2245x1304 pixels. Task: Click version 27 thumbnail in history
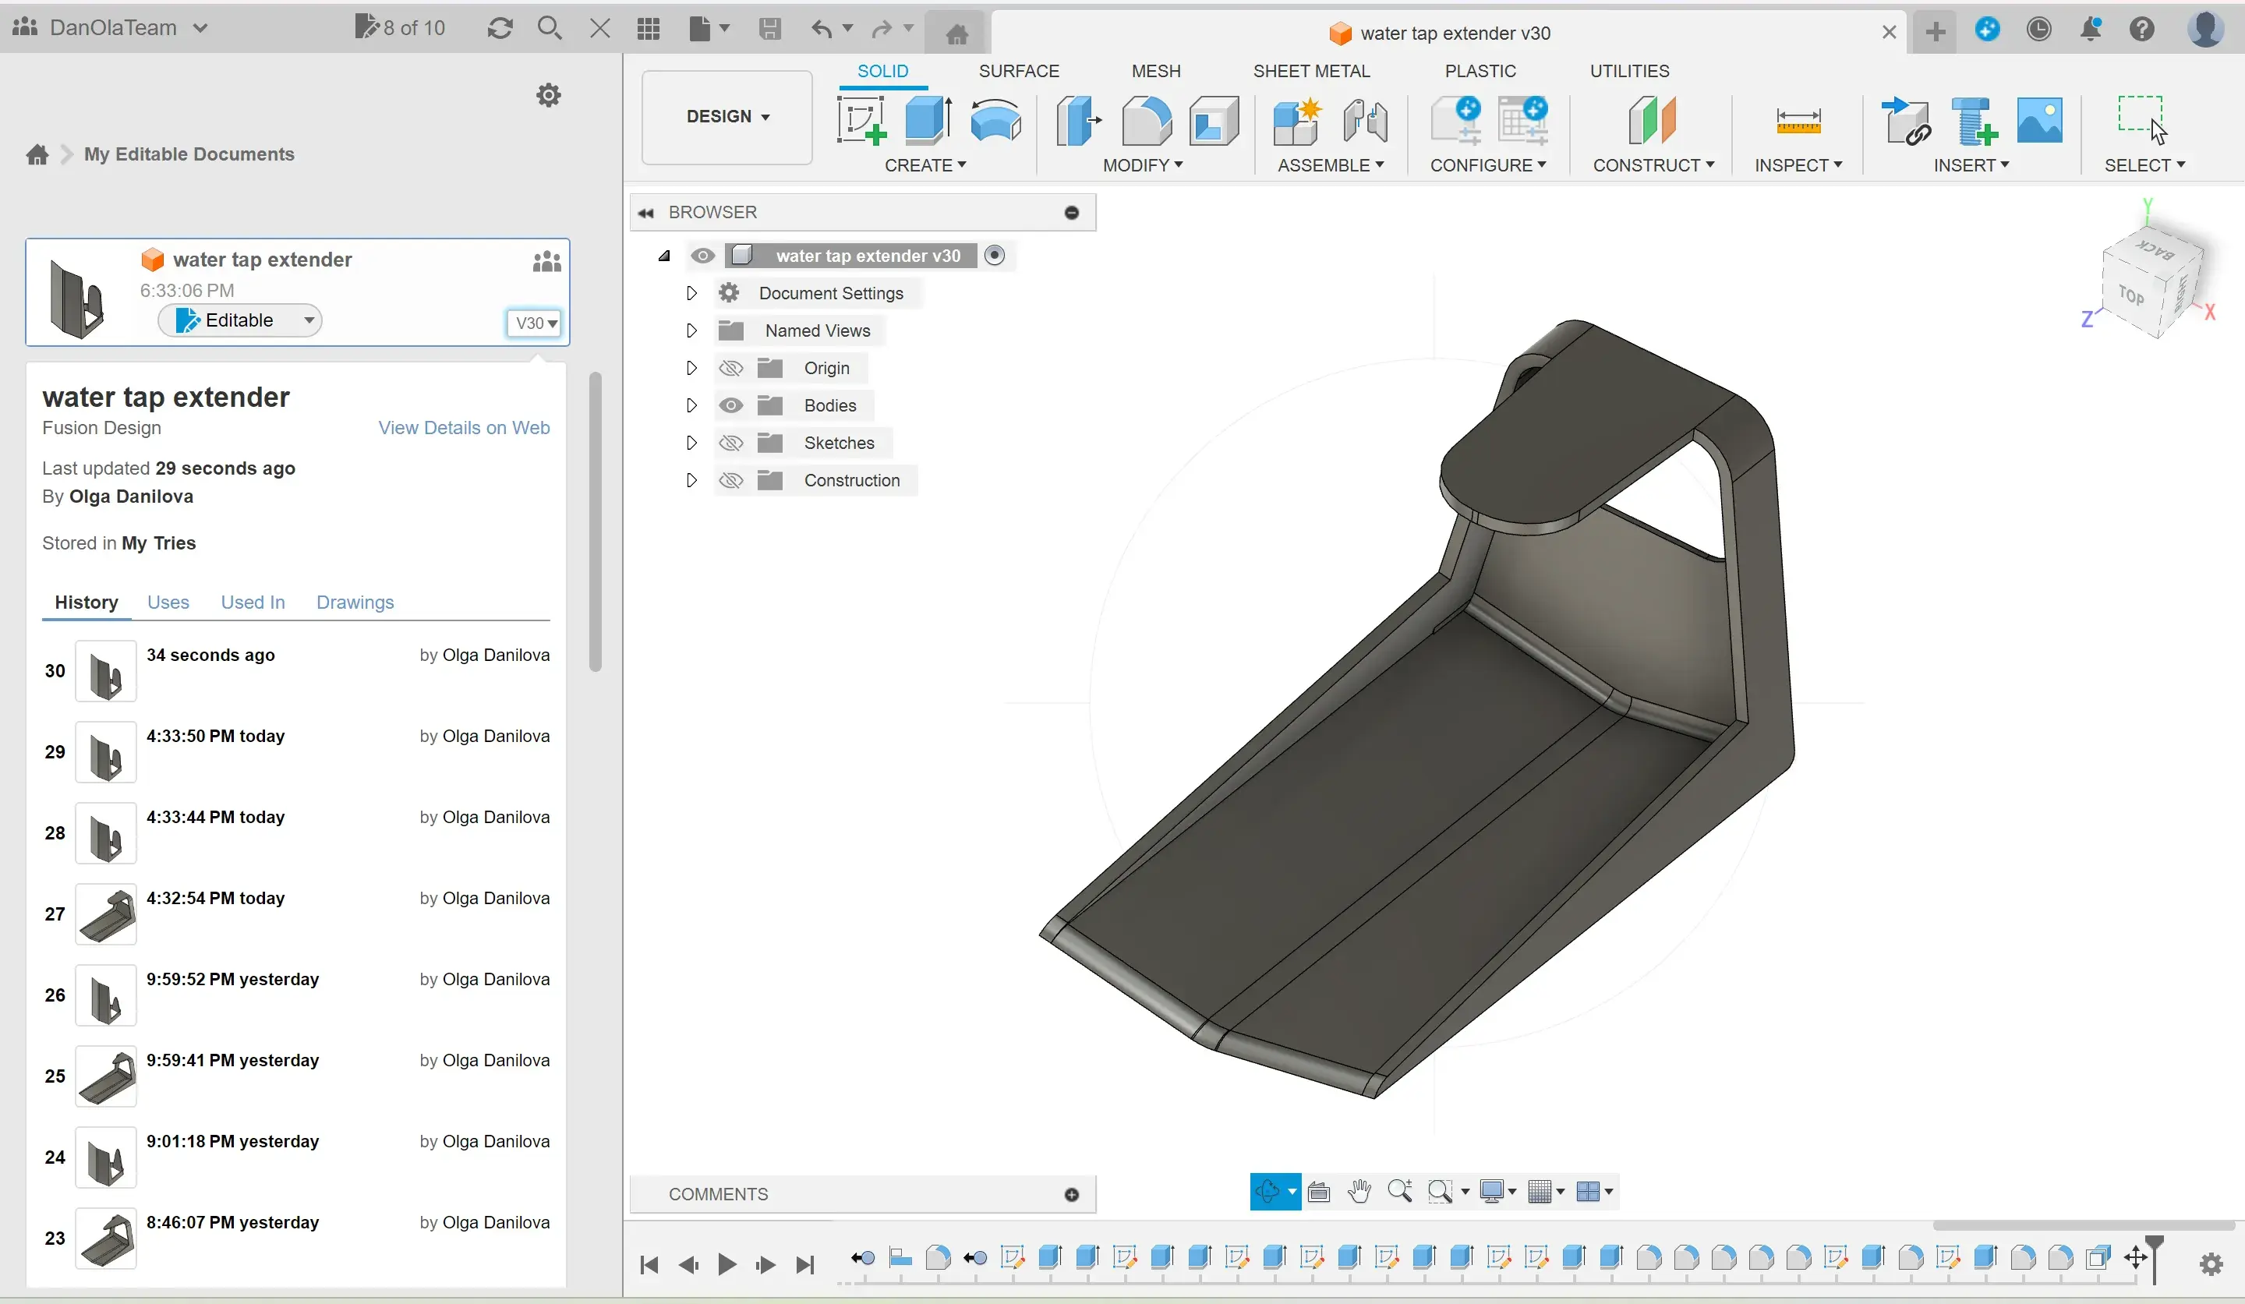[x=105, y=914]
